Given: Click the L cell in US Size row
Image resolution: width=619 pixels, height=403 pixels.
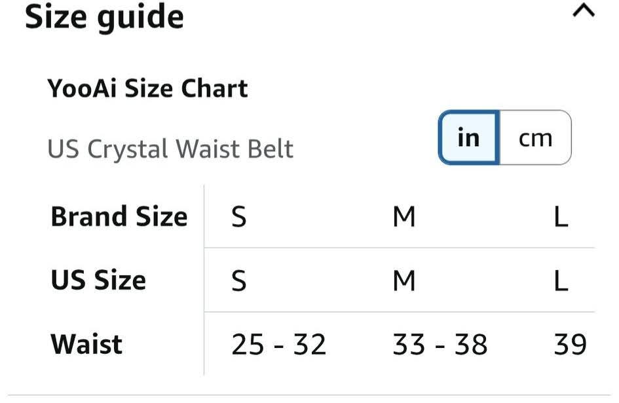Looking at the screenshot, I should point(561,280).
